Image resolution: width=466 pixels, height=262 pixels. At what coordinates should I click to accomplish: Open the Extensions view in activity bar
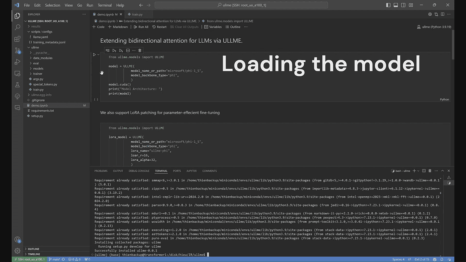(17, 39)
